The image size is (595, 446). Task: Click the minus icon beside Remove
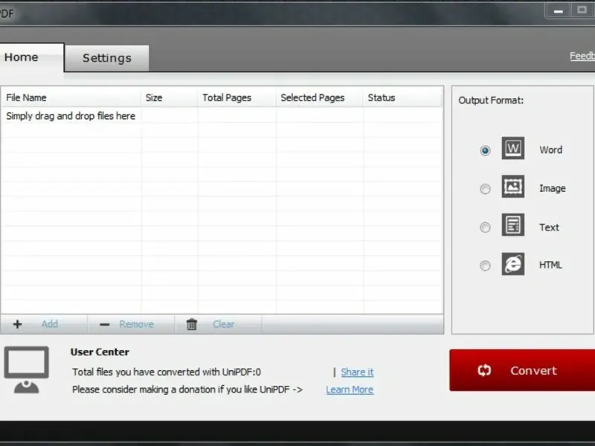click(x=104, y=324)
